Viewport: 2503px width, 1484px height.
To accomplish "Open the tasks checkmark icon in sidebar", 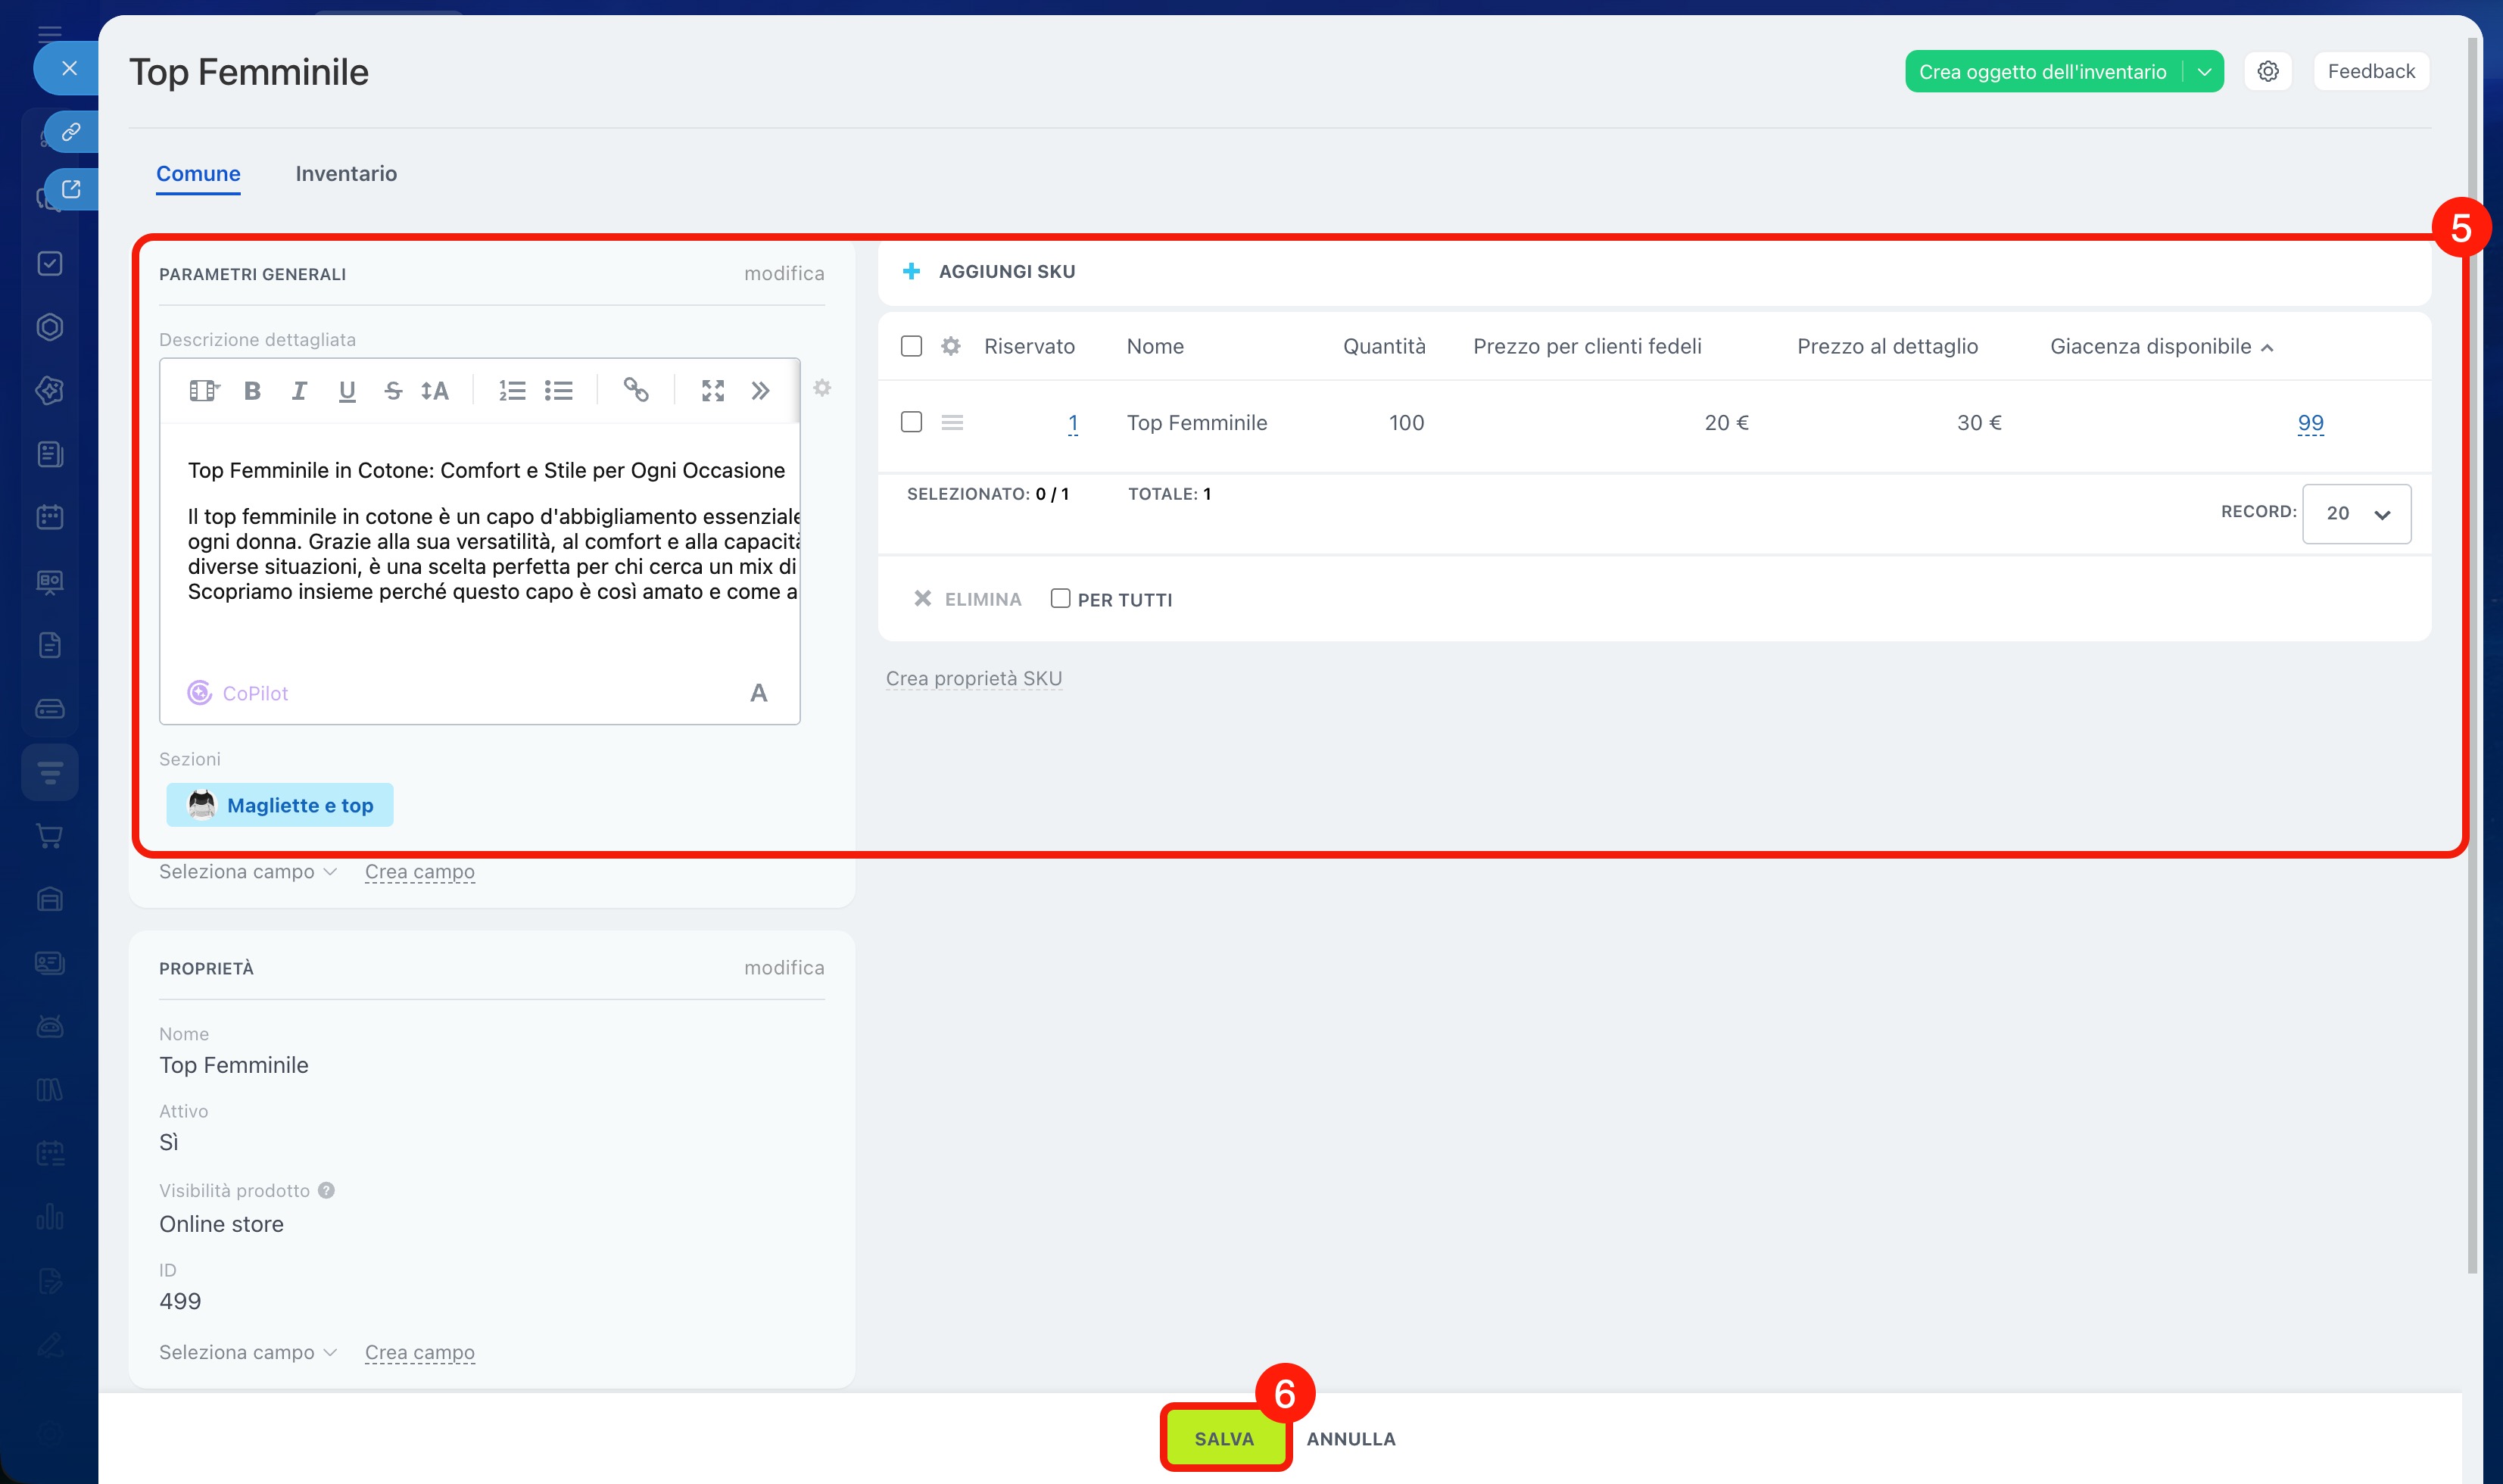I will pos(50,263).
